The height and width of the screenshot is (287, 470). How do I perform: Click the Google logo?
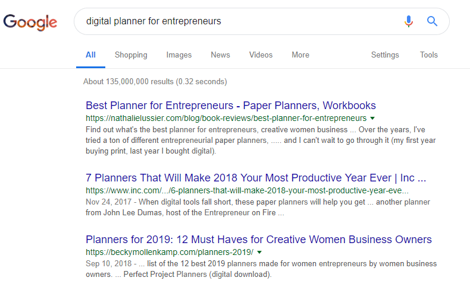tap(30, 23)
